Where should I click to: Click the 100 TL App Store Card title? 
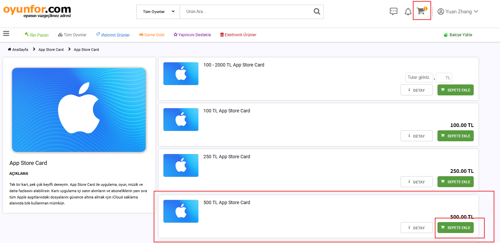click(x=227, y=111)
